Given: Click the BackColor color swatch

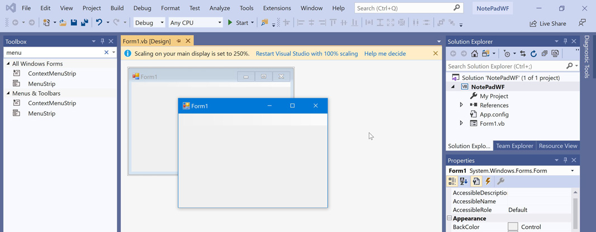Looking at the screenshot, I should 513,227.
